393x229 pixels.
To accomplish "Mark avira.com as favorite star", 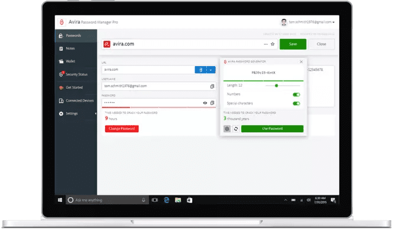I will (272, 44).
